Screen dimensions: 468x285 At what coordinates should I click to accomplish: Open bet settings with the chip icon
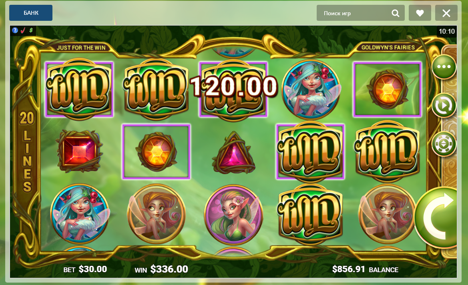pos(444,144)
